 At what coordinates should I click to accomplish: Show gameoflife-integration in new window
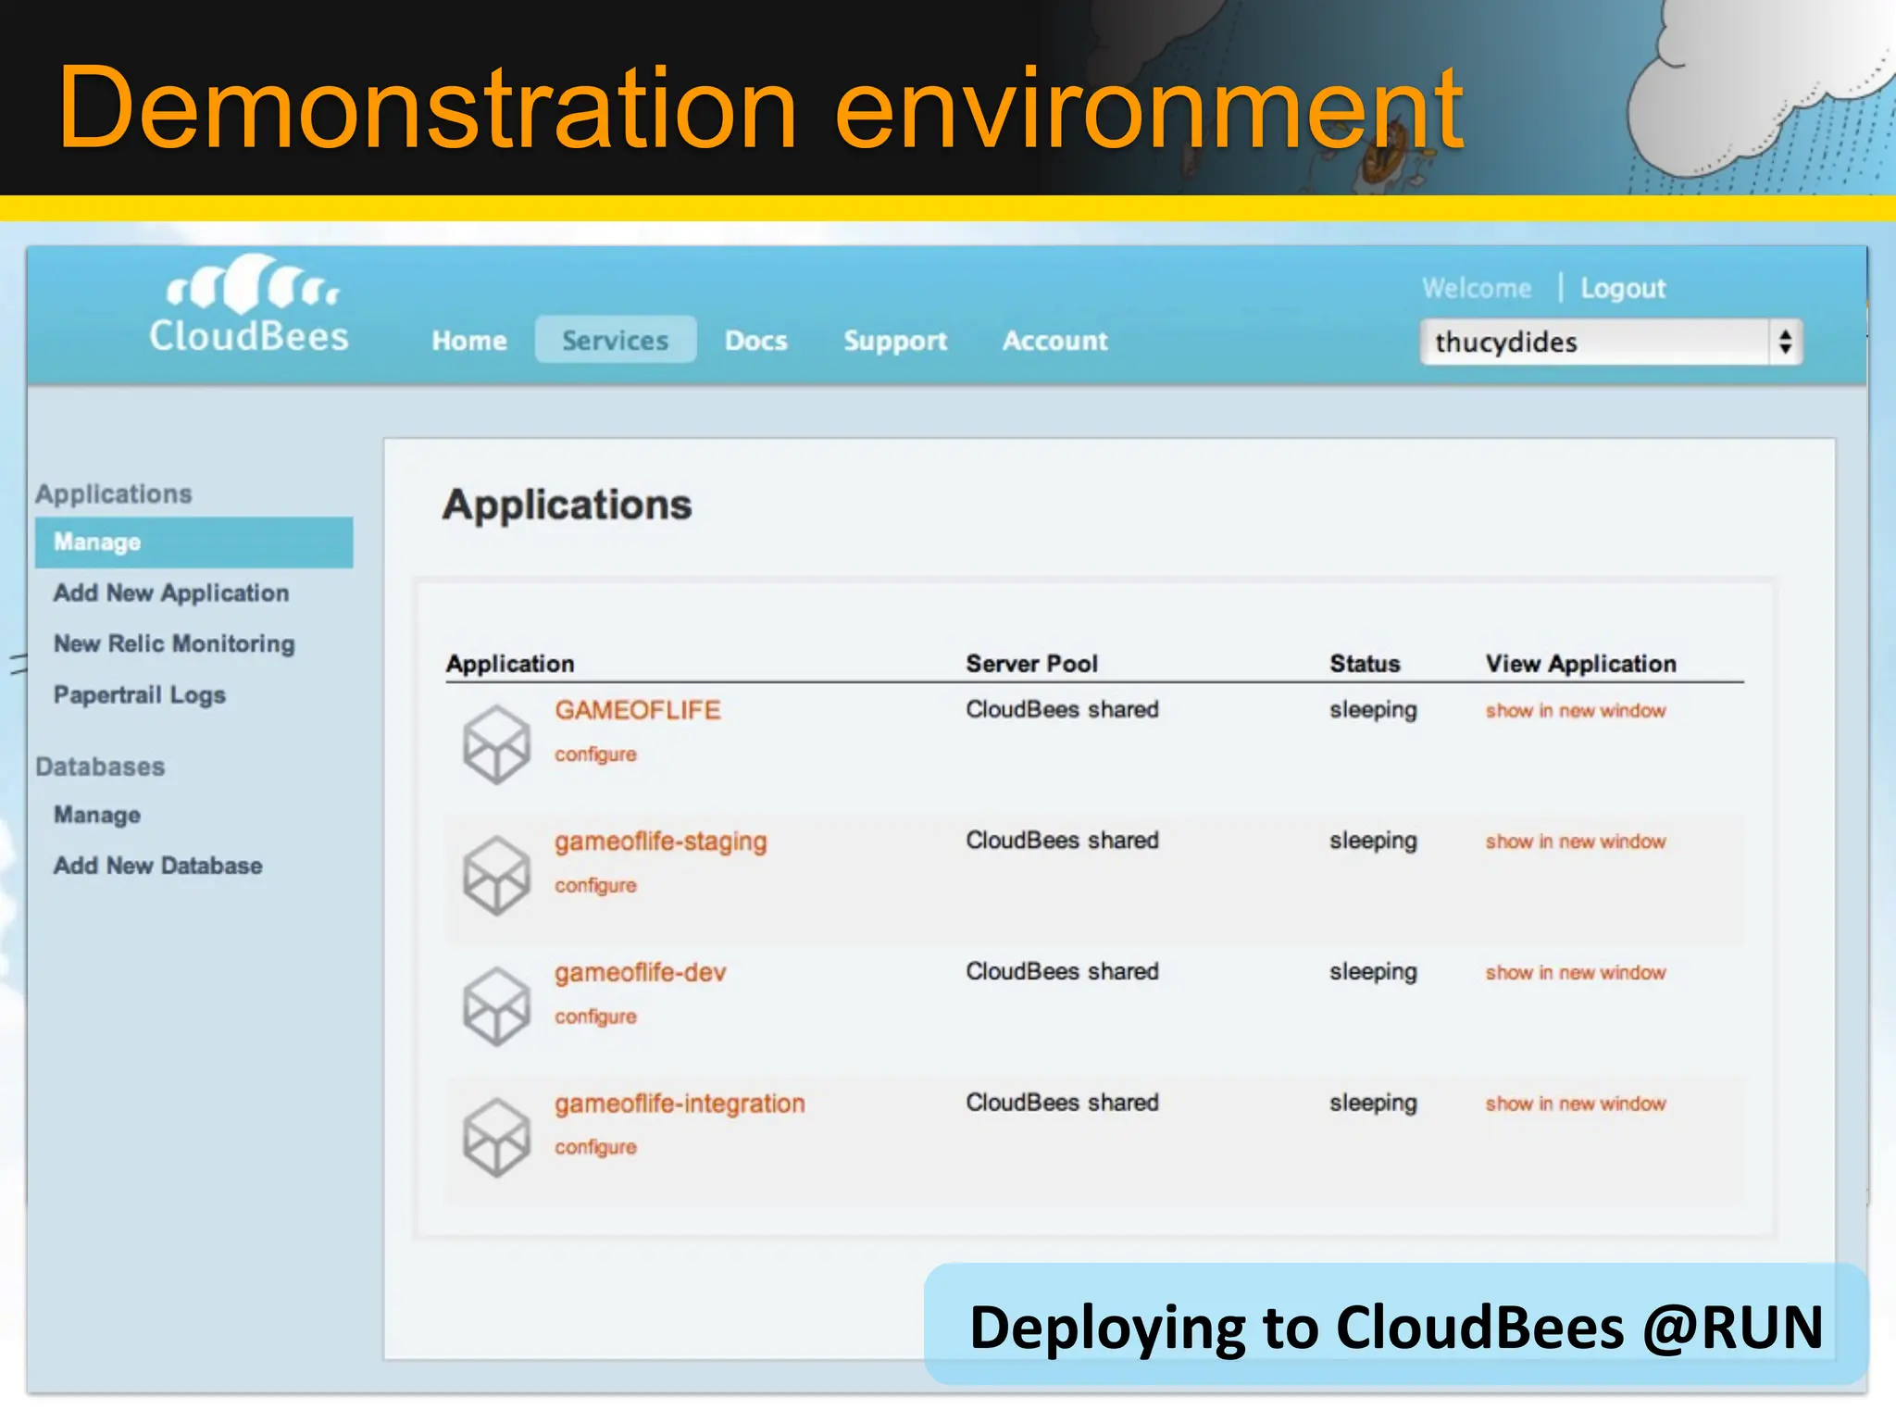click(x=1576, y=1104)
